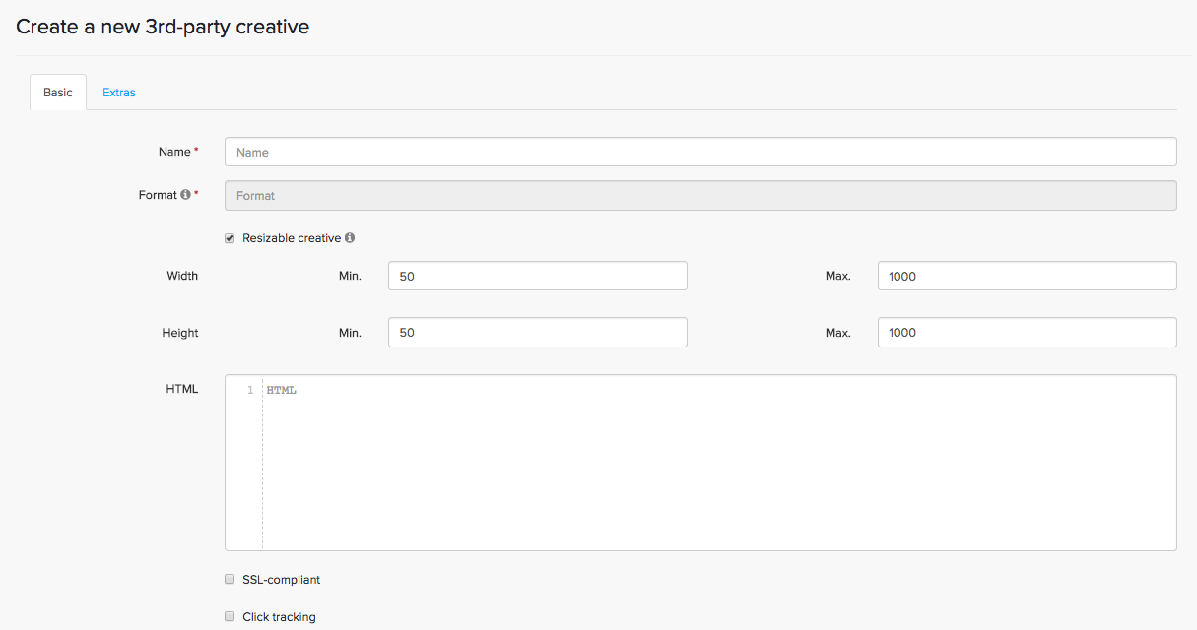The image size is (1197, 630).
Task: Click the Name field label
Action: pos(174,152)
